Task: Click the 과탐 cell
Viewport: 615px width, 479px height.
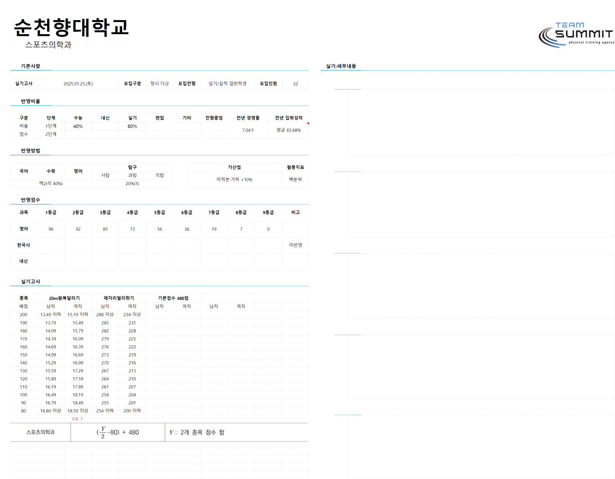Action: click(x=132, y=175)
